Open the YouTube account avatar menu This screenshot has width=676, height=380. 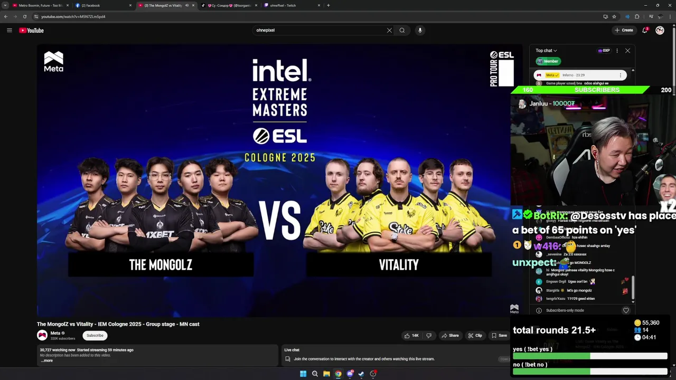(660, 30)
